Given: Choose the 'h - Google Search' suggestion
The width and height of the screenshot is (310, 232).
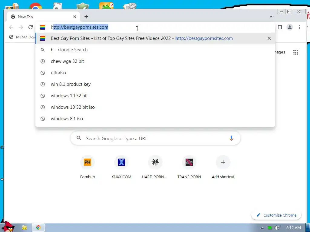Looking at the screenshot, I should [155, 50].
